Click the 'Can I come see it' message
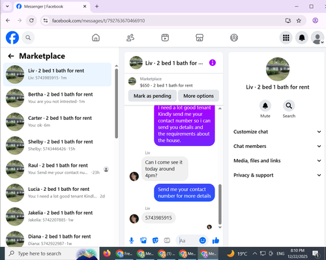 (164, 169)
